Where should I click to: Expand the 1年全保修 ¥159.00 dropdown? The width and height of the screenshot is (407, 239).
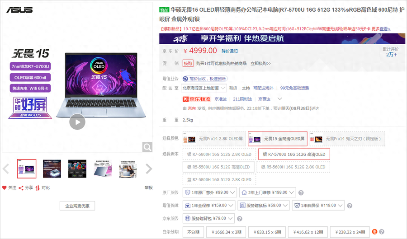point(209,206)
